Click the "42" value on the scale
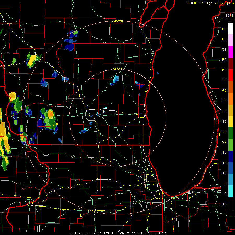The width and height of the screenshot is (235, 235). [x=224, y=90]
